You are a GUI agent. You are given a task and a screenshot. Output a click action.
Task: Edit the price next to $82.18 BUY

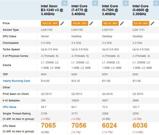coord(121,23)
